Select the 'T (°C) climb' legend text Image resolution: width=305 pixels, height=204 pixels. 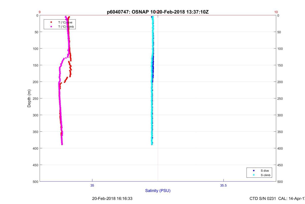pos(66,26)
